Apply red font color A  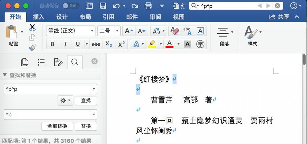pyautogui.click(x=170, y=44)
